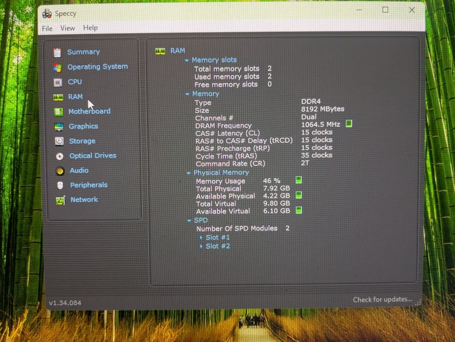Collapse the Physical Memory section
The height and width of the screenshot is (342, 455).
(x=188, y=173)
